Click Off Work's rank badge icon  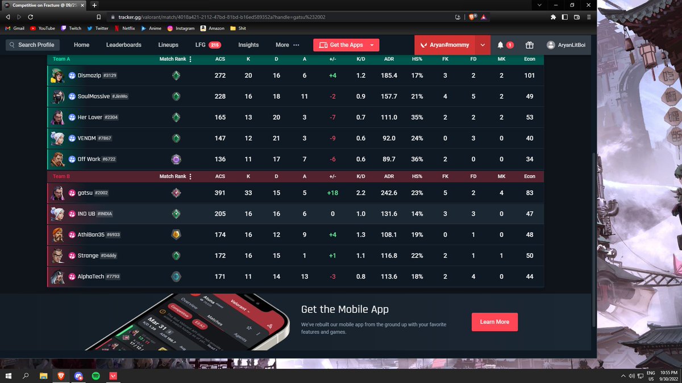pyautogui.click(x=176, y=159)
